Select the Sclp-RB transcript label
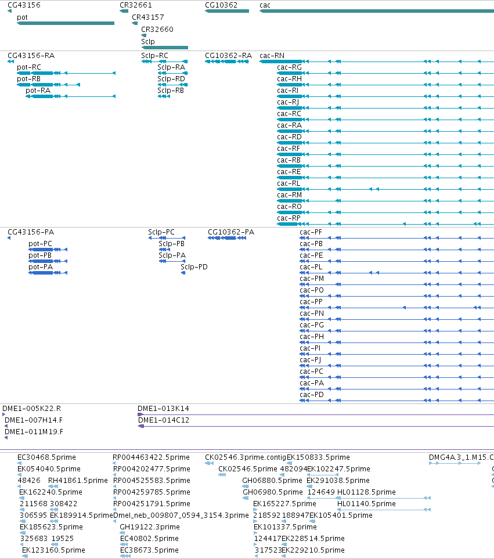 171,91
